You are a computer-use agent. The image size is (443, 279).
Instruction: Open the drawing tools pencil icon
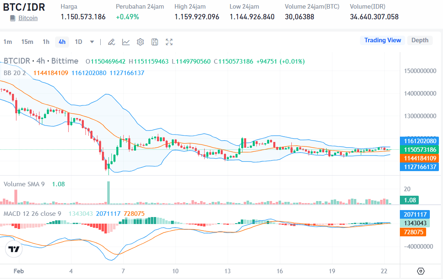[x=111, y=41]
